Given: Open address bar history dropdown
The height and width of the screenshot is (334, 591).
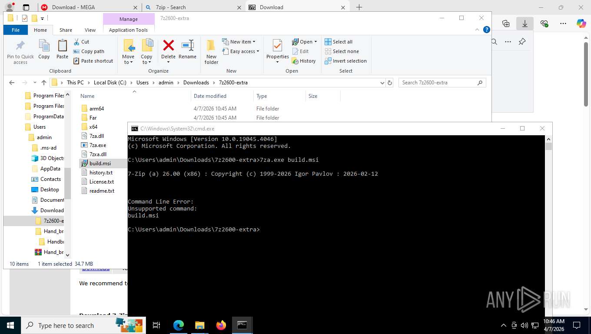Looking at the screenshot, I should 382,83.
